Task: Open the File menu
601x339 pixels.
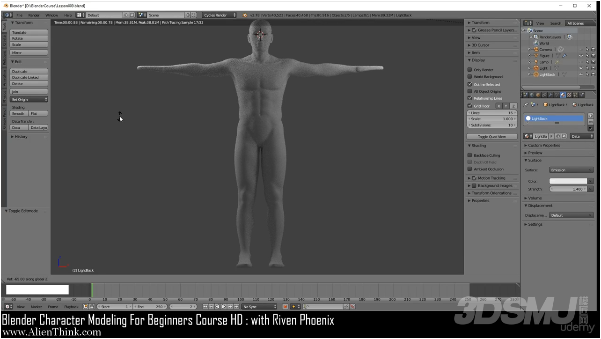Action: tap(19, 15)
